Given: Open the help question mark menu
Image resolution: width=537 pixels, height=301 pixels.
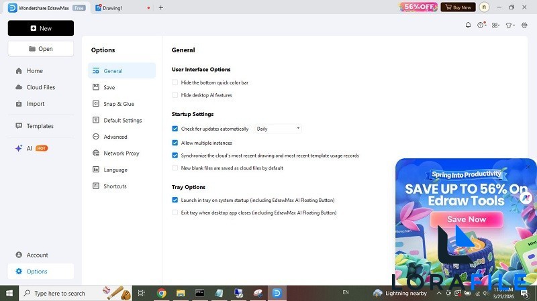Looking at the screenshot, I should pyautogui.click(x=481, y=25).
